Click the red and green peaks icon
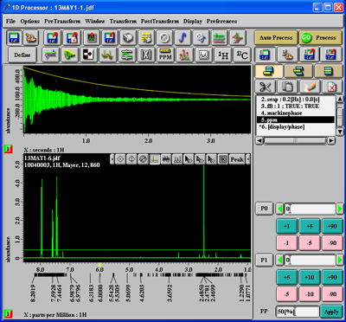The width and height of the screenshot is (346, 322). (x=184, y=55)
